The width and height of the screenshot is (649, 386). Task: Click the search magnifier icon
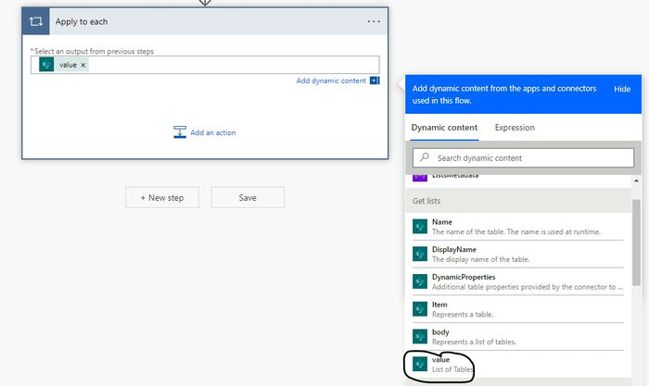click(x=425, y=157)
